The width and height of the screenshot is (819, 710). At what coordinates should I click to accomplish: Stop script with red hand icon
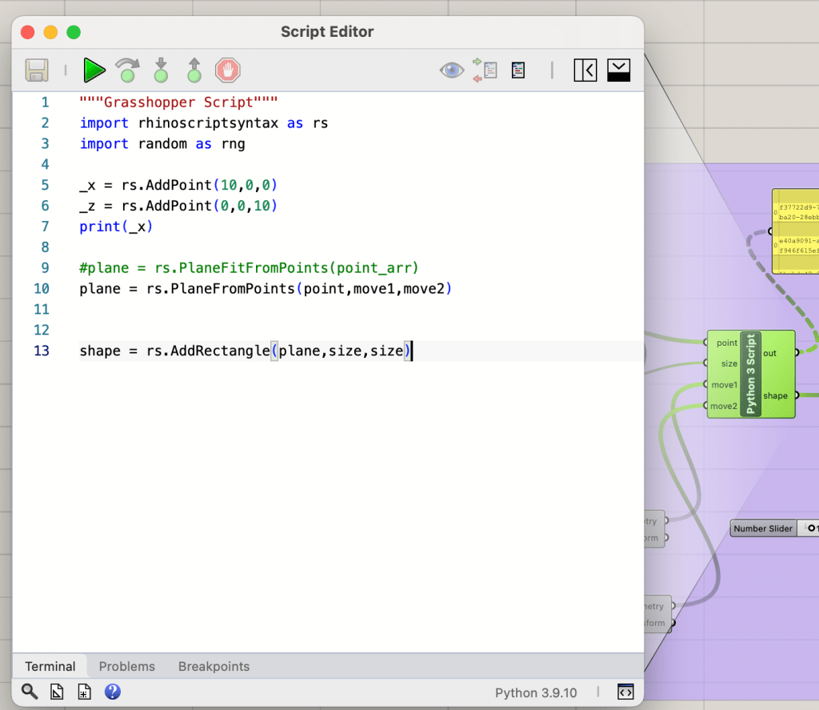coord(227,70)
